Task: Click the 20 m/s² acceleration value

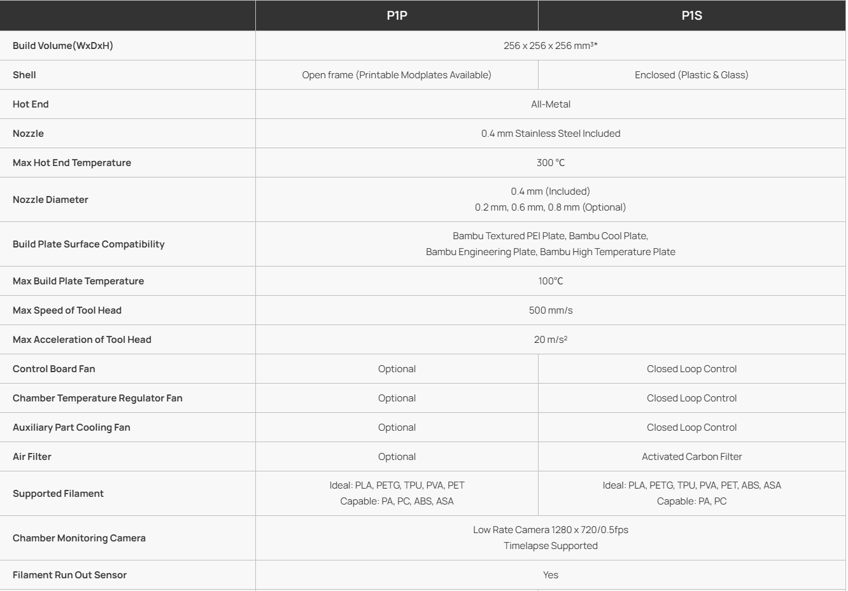Action: point(550,340)
